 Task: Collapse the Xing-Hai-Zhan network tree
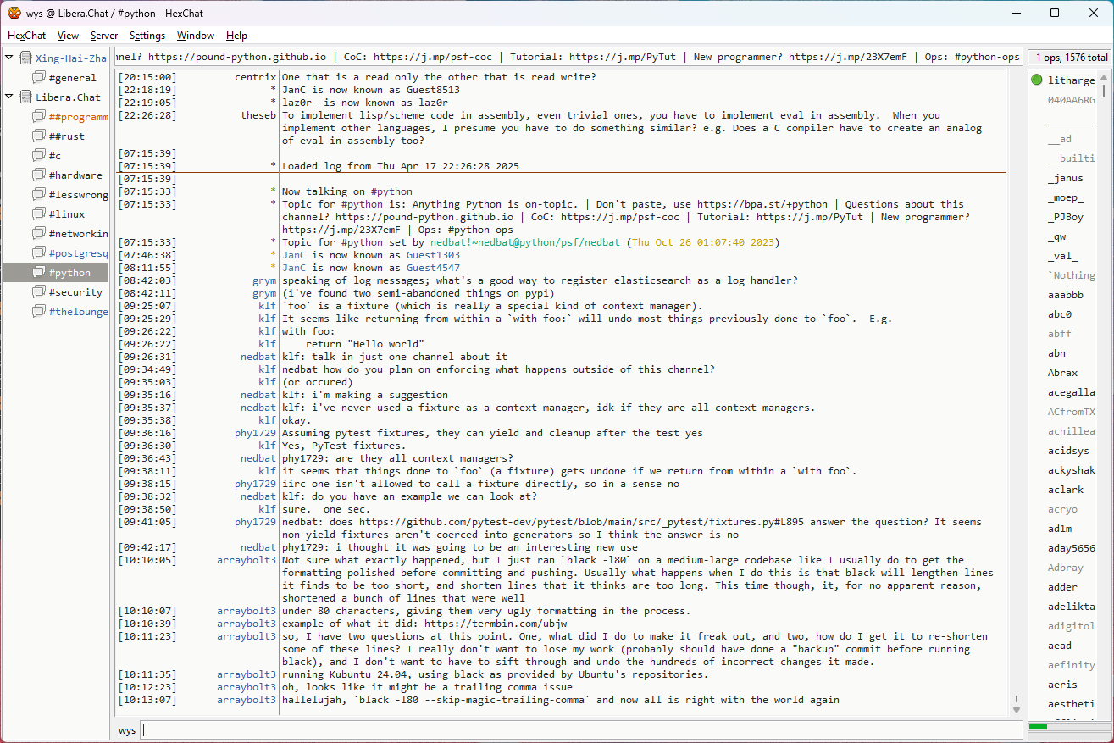(x=9, y=58)
